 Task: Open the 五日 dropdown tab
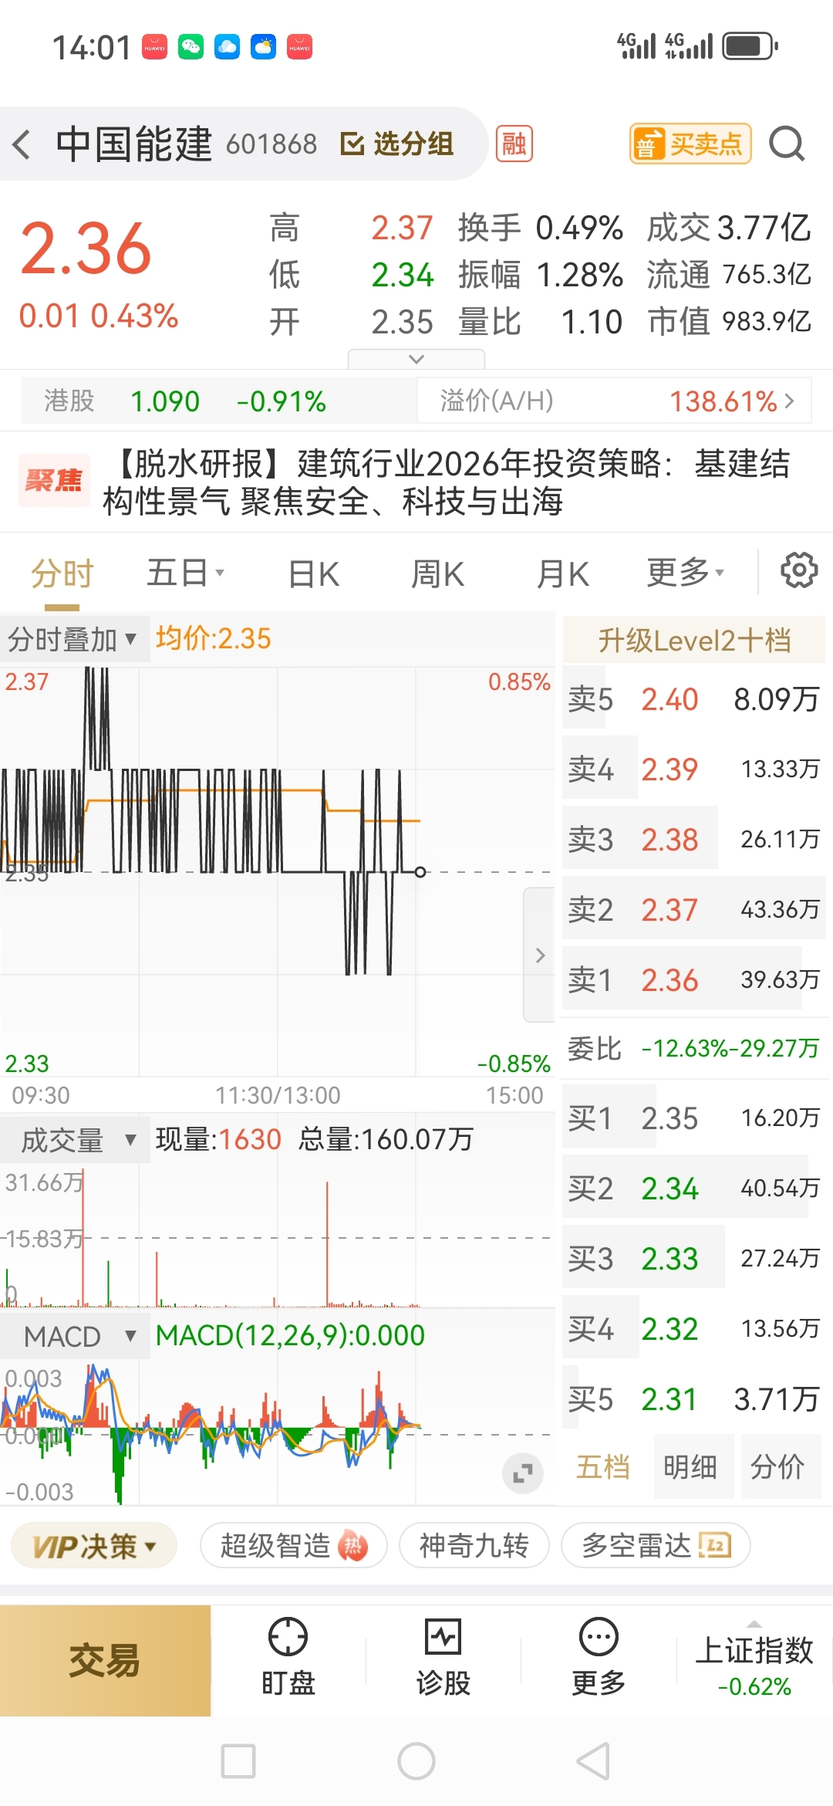[185, 573]
